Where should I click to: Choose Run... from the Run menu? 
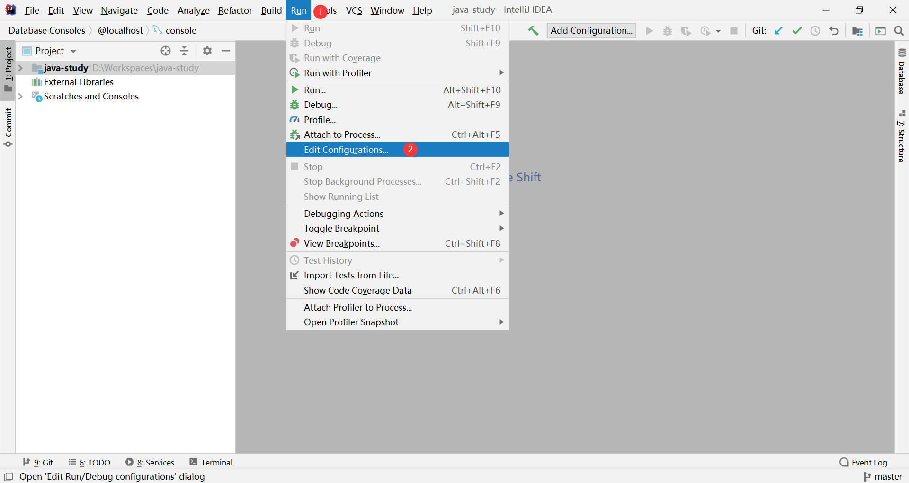pyautogui.click(x=398, y=90)
